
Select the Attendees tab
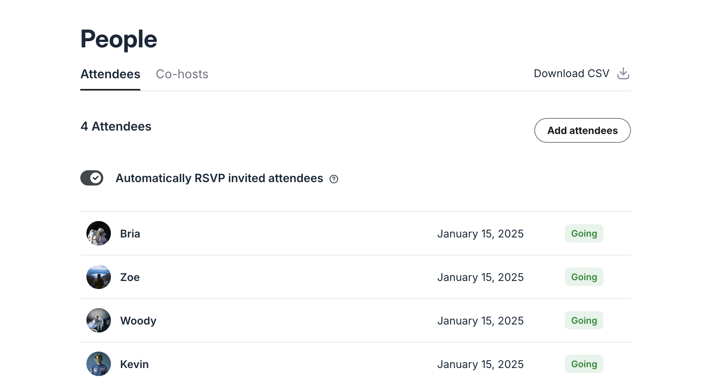(110, 74)
